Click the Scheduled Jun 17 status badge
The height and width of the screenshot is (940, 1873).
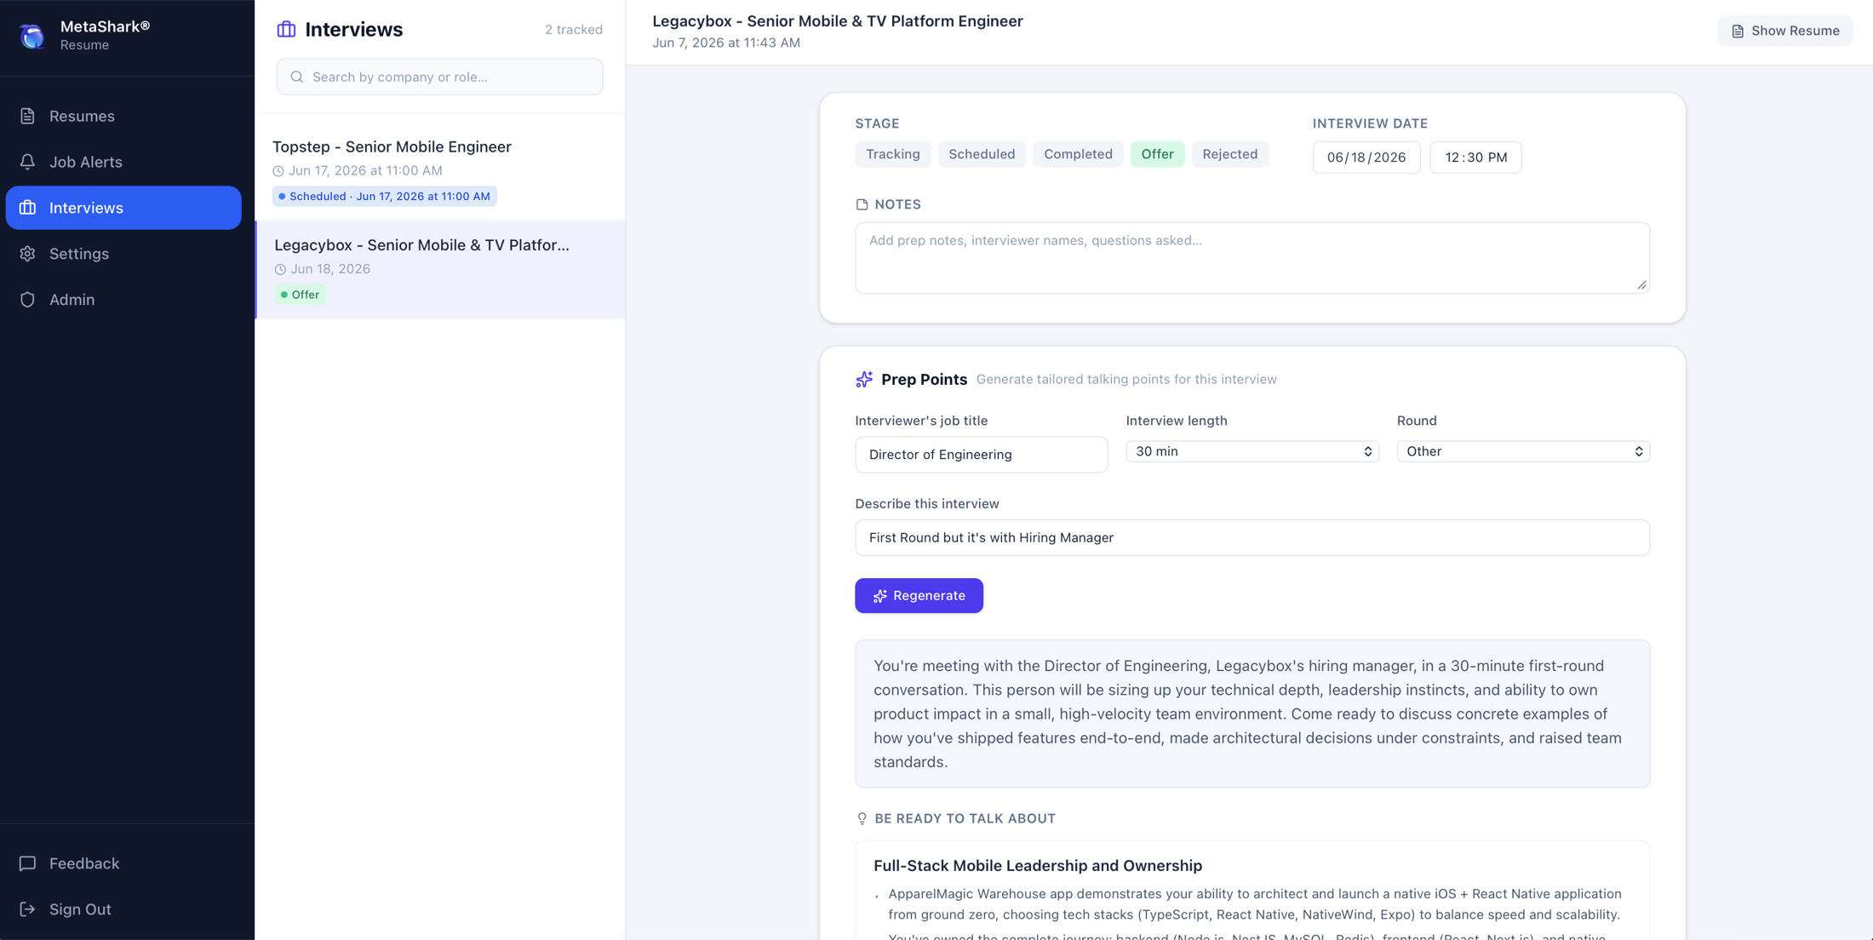coord(385,197)
